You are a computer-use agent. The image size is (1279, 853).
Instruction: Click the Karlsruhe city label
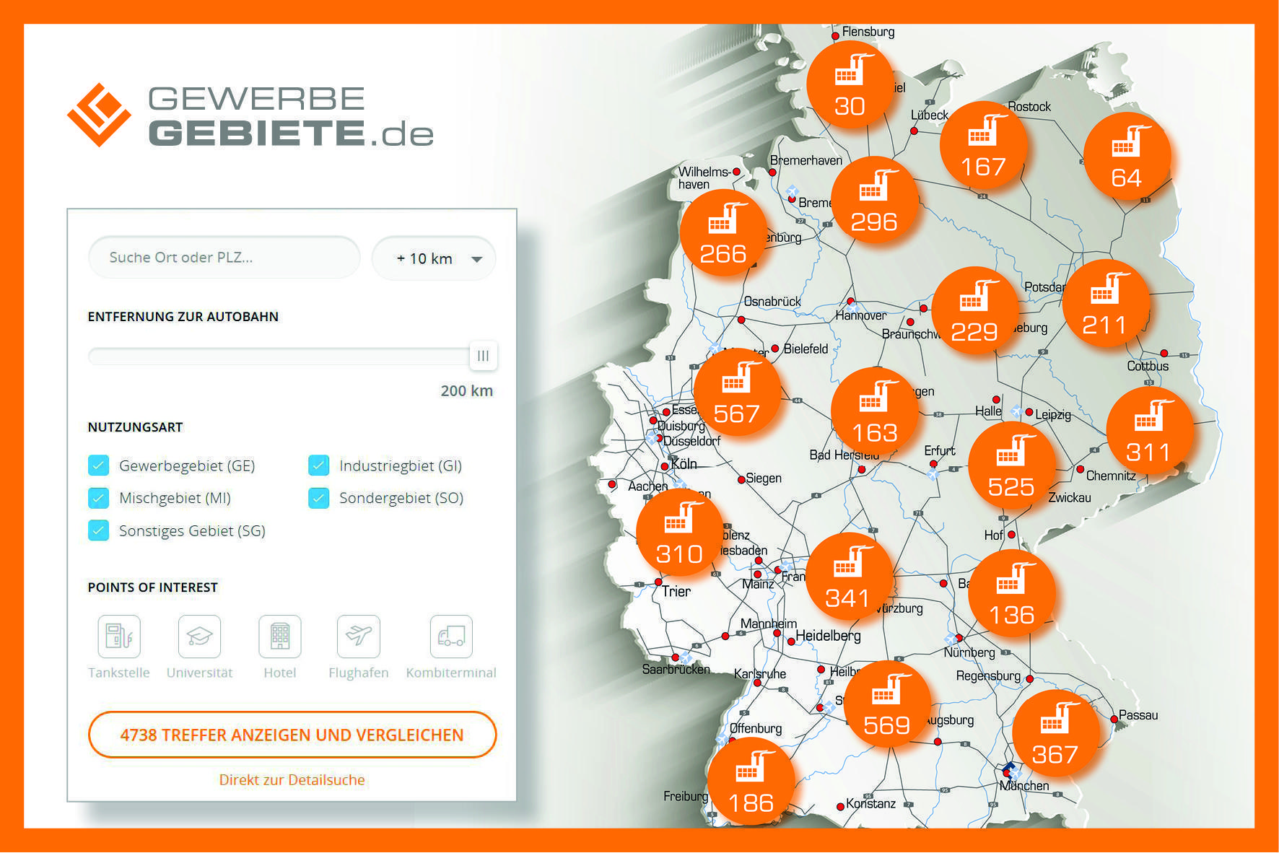(760, 674)
